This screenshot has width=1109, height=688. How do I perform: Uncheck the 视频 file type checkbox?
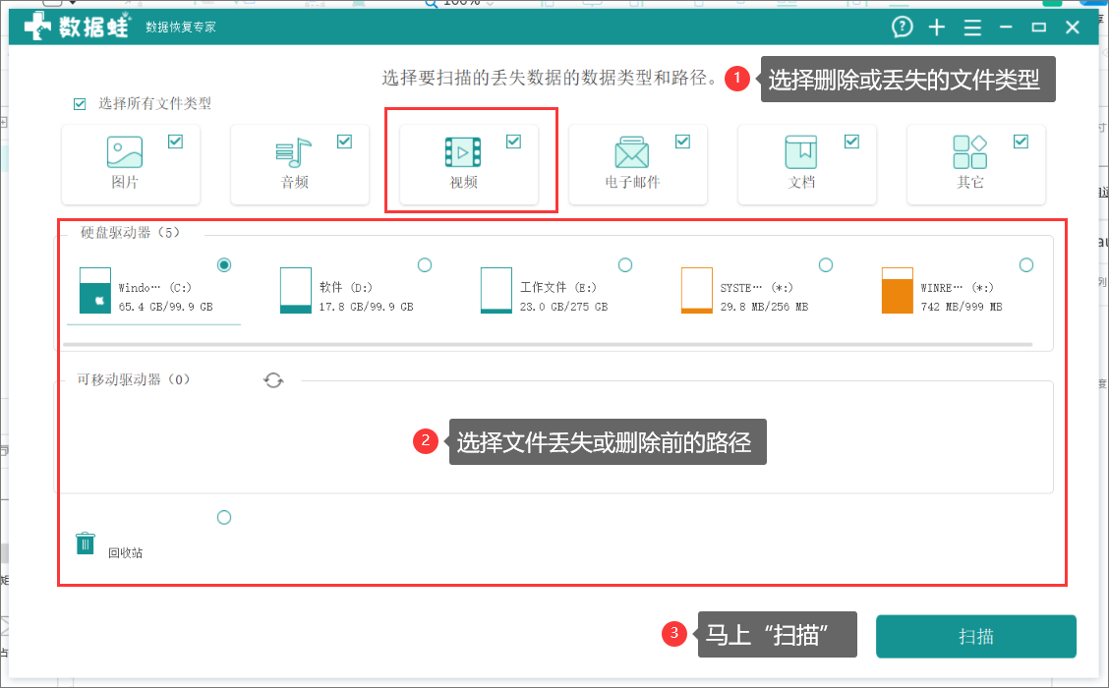click(513, 142)
